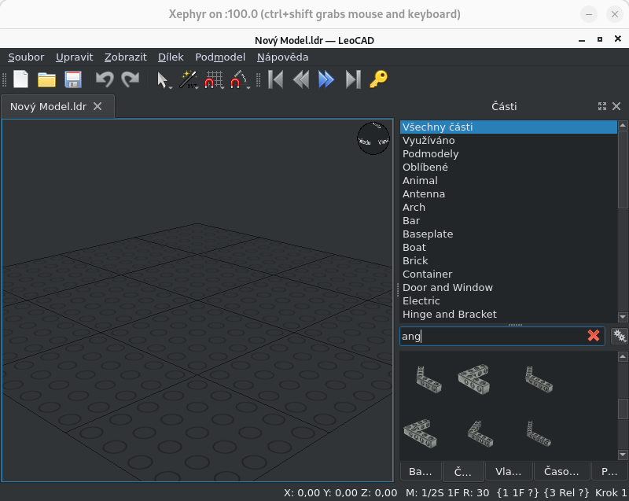Viewport: 629px width, 501px height.
Task: Open the select tool dropdown arrow
Action: 171,87
